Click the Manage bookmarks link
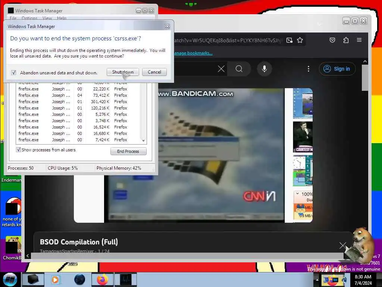382x287 pixels. [x=193, y=53]
